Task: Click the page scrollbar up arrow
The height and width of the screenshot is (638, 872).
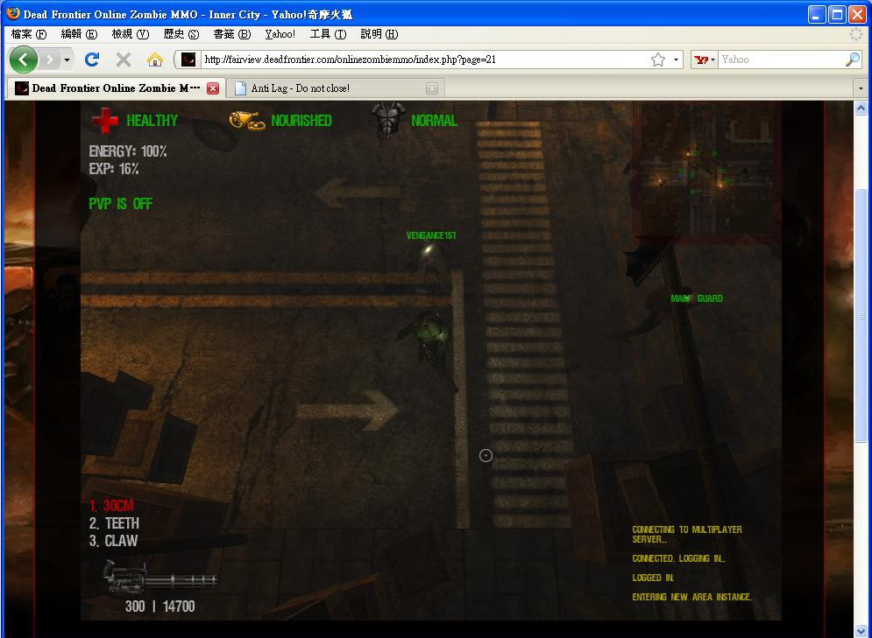Action: (x=861, y=109)
